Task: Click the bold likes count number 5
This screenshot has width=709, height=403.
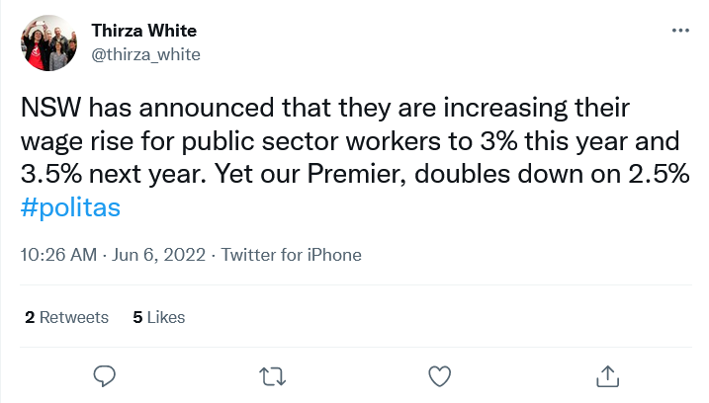Action: coord(137,317)
